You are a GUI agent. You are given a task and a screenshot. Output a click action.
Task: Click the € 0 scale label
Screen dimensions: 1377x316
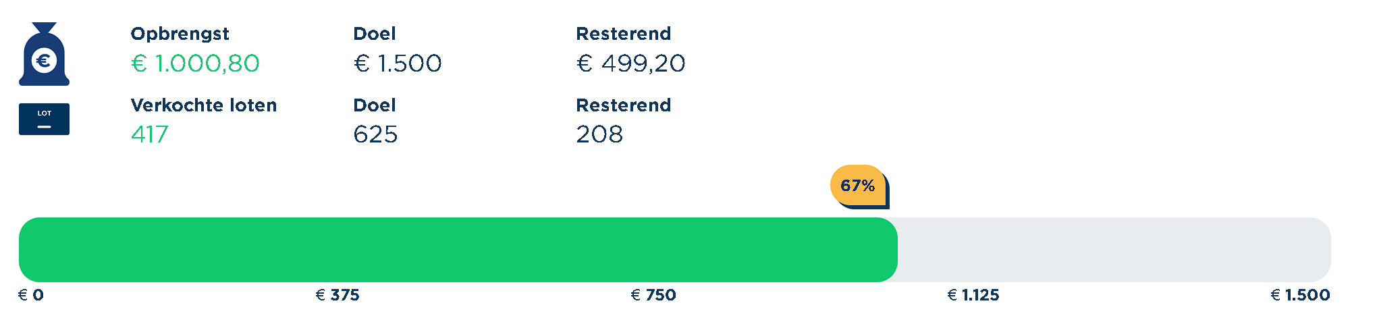pyautogui.click(x=31, y=295)
